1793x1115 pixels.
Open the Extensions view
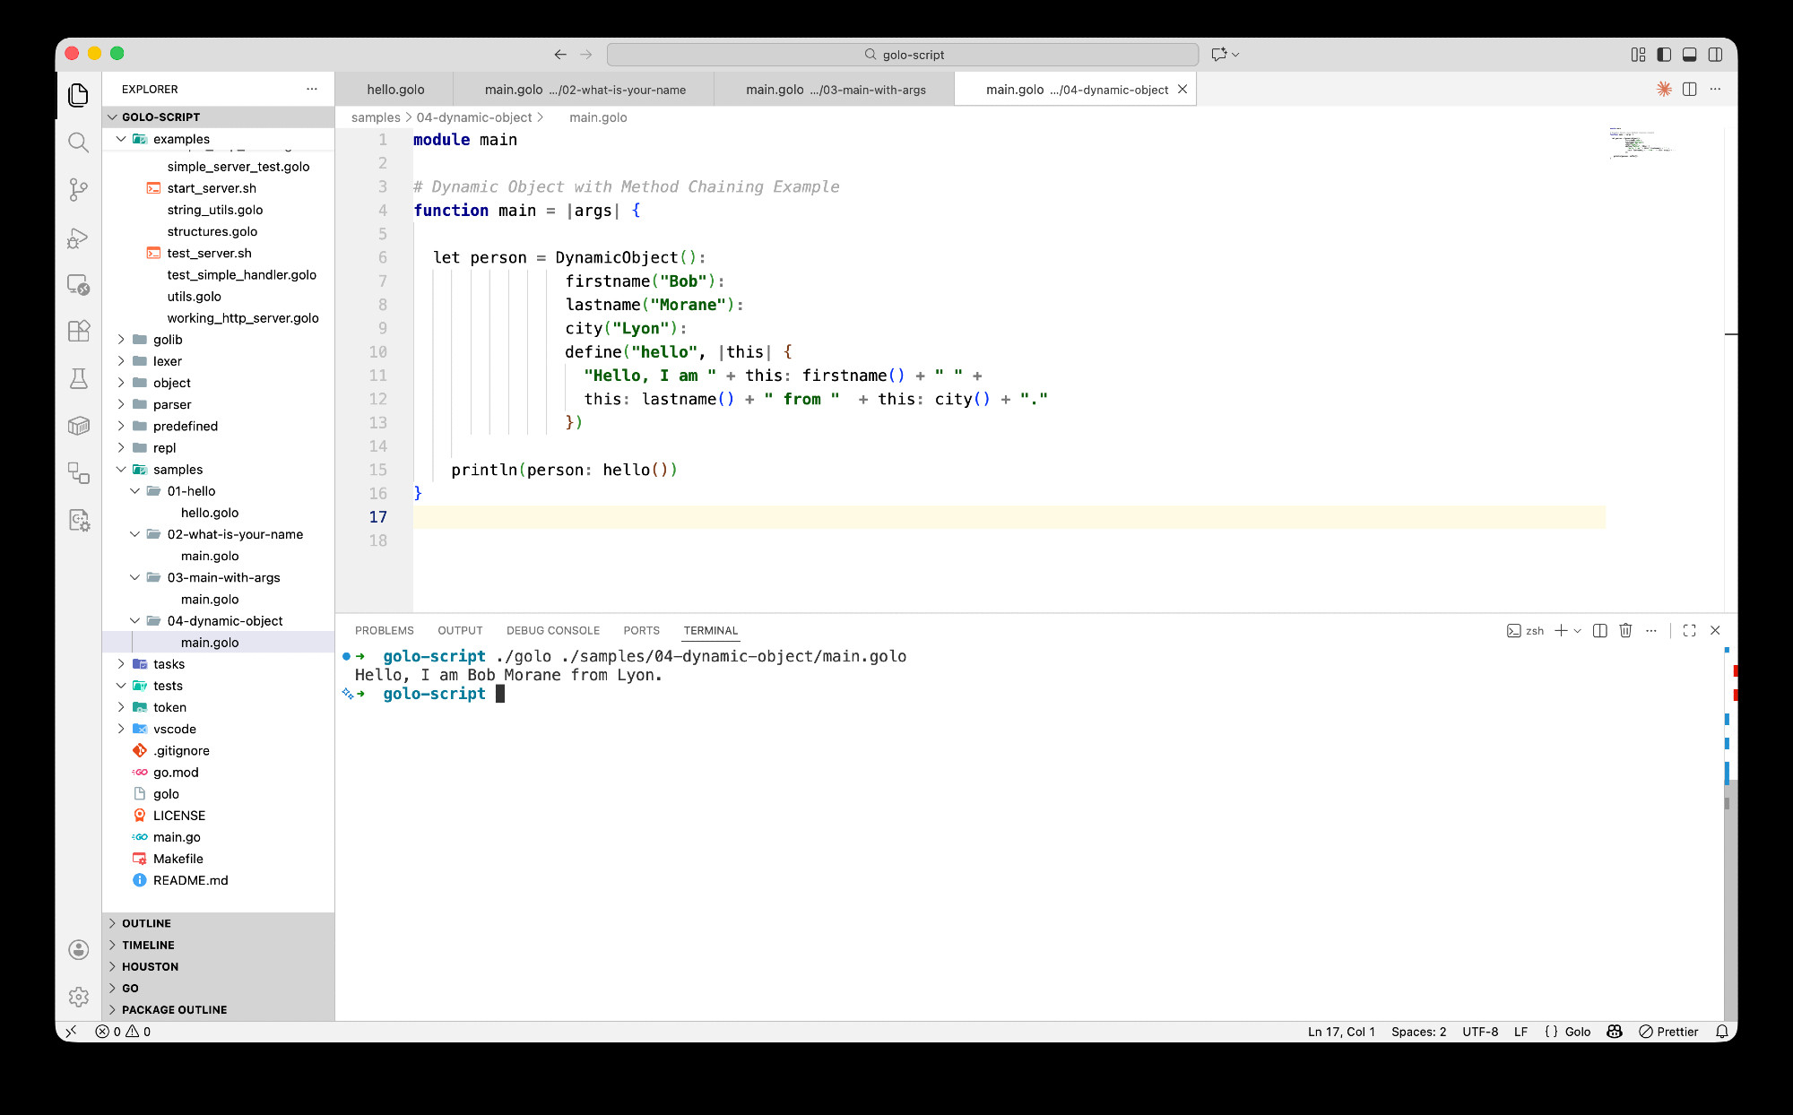[79, 331]
